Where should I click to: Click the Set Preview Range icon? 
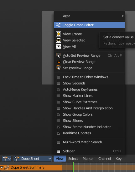click(59, 68)
